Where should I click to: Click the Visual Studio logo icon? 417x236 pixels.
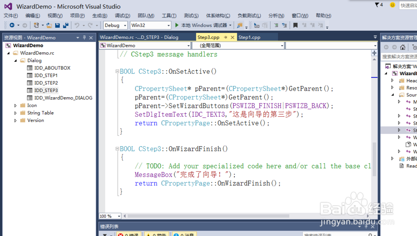[x=8, y=6]
